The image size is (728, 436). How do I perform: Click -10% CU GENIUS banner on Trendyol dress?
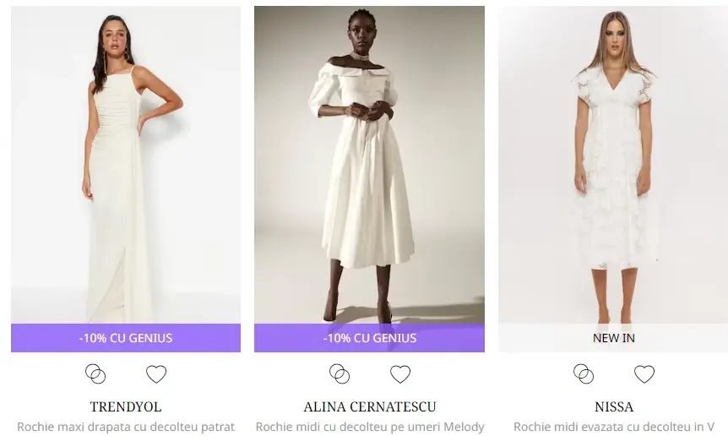126,338
